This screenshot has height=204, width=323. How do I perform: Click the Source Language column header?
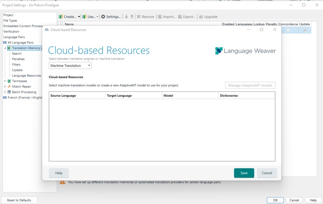[x=77, y=95]
